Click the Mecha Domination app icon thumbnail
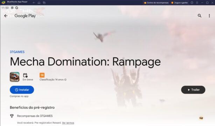The image size is (215, 126). pyautogui.click(x=15, y=77)
